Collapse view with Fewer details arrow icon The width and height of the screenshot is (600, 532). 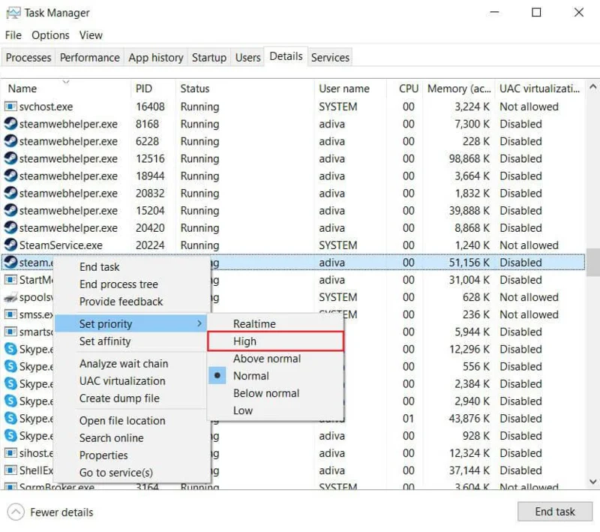click(16, 512)
